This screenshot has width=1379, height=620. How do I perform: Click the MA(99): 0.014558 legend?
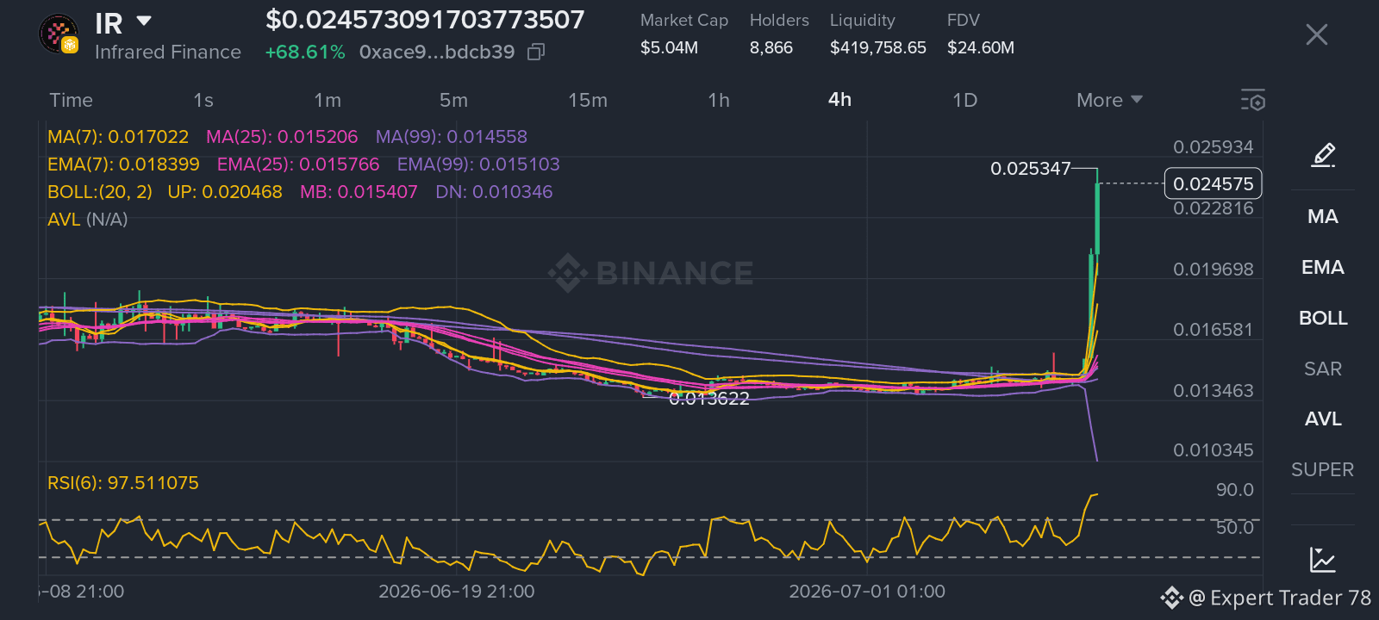(x=452, y=137)
